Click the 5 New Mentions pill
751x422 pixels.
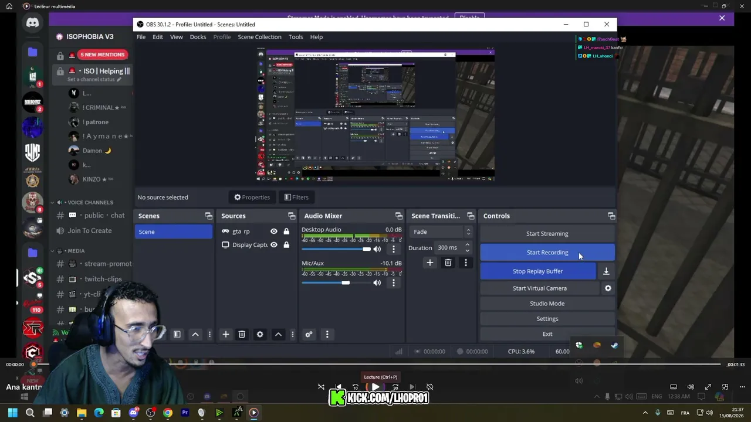pos(103,55)
